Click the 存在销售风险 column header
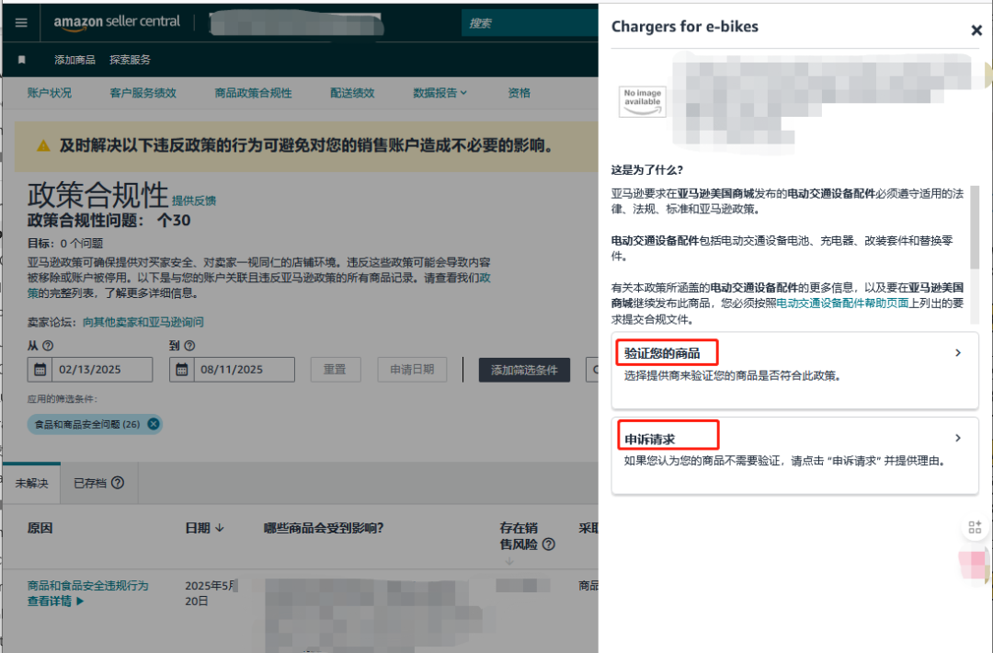The height and width of the screenshot is (653, 993). [x=519, y=536]
